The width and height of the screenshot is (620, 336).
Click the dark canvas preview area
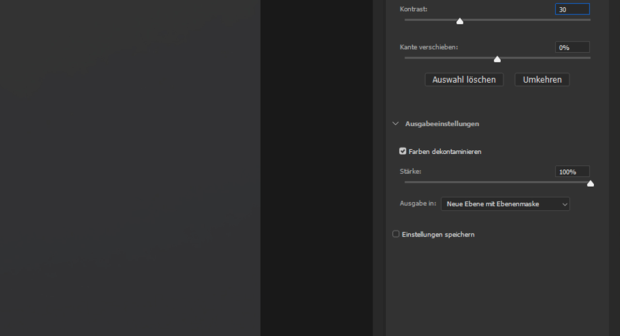pos(130,168)
